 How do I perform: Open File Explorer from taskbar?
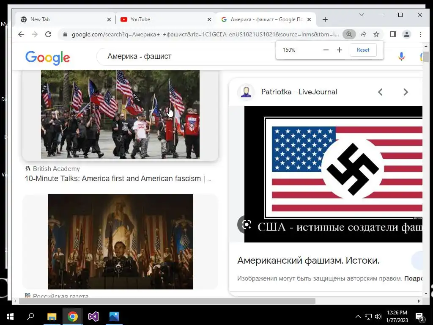[x=52, y=317]
